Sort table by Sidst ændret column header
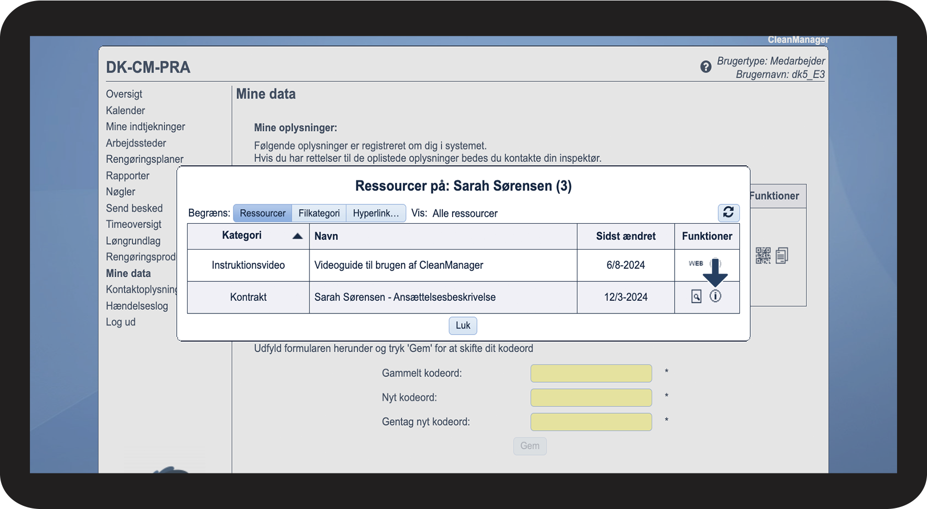The height and width of the screenshot is (509, 927). (x=625, y=236)
